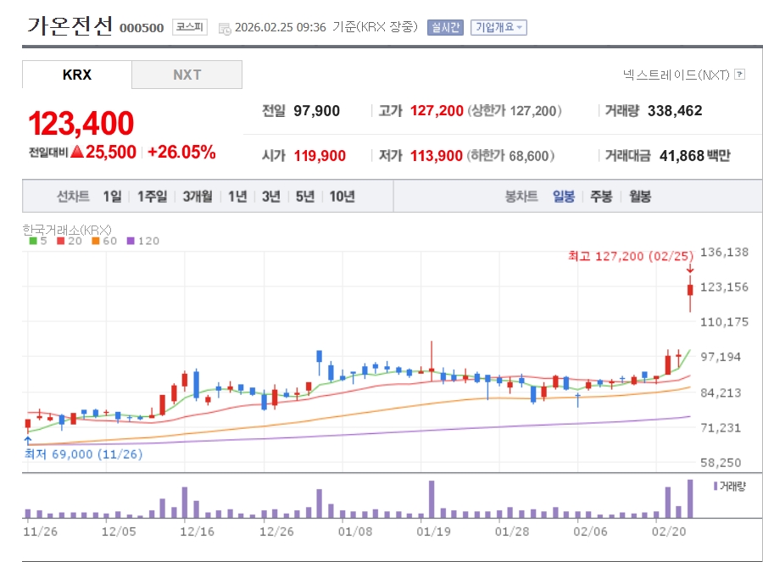Image resolution: width=763 pixels, height=562 pixels.
Task: Click the blue arrow at 최저 69,000 marker
Action: (28, 440)
